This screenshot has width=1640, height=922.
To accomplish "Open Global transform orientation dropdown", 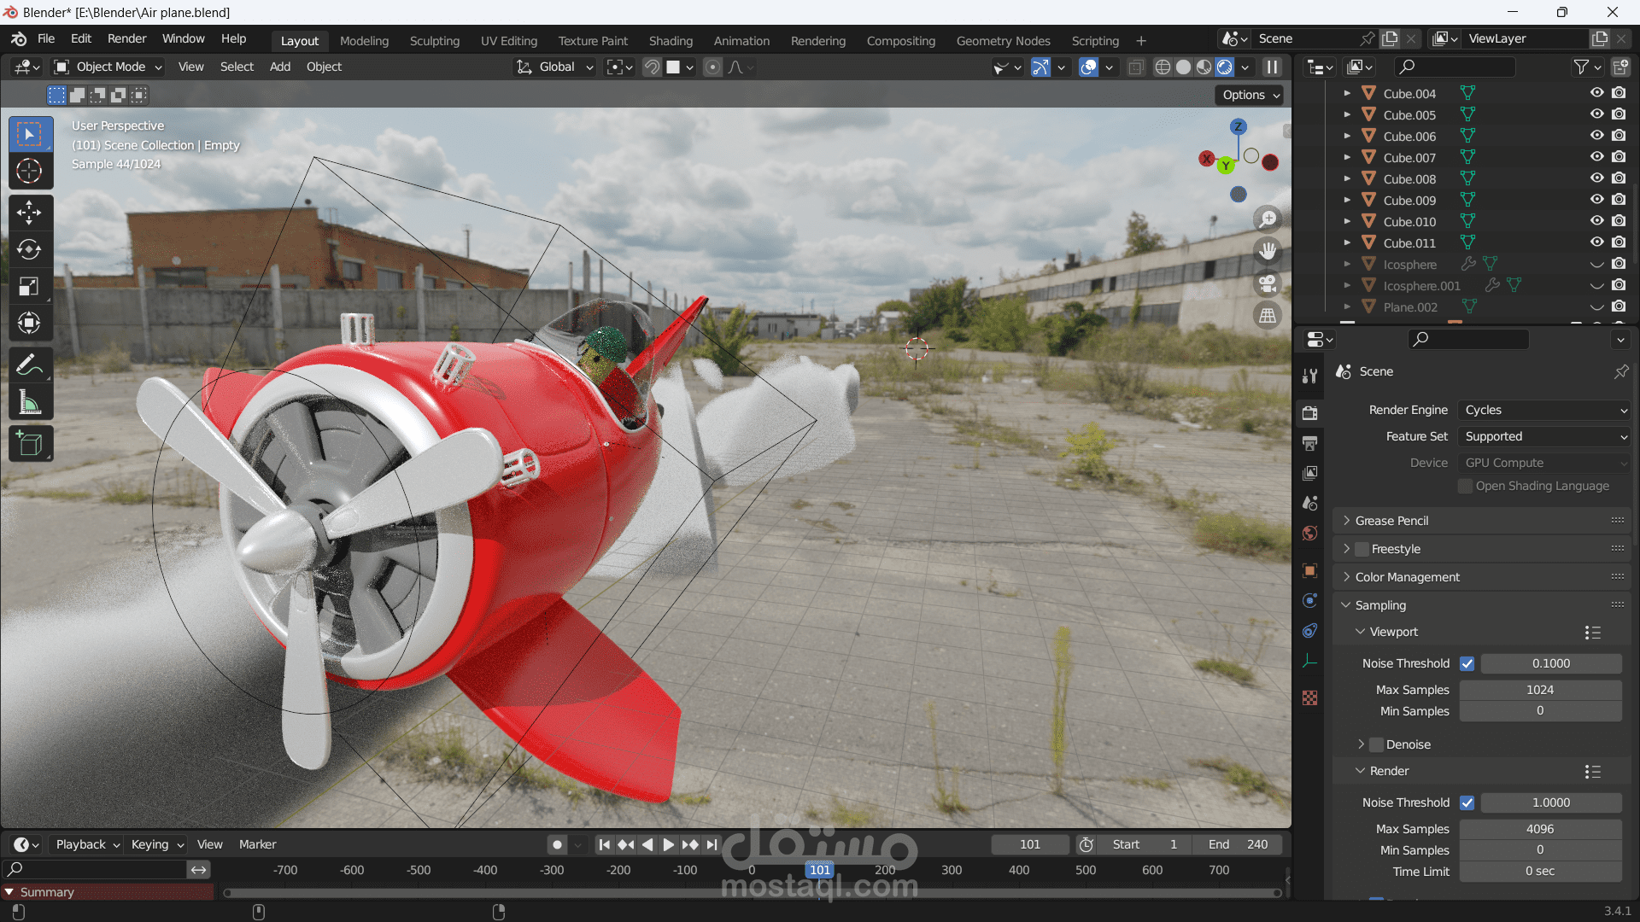I will 555,67.
